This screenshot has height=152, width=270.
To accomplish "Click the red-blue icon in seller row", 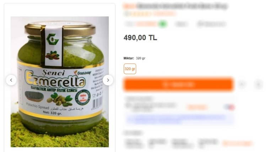I will (x=230, y=107).
